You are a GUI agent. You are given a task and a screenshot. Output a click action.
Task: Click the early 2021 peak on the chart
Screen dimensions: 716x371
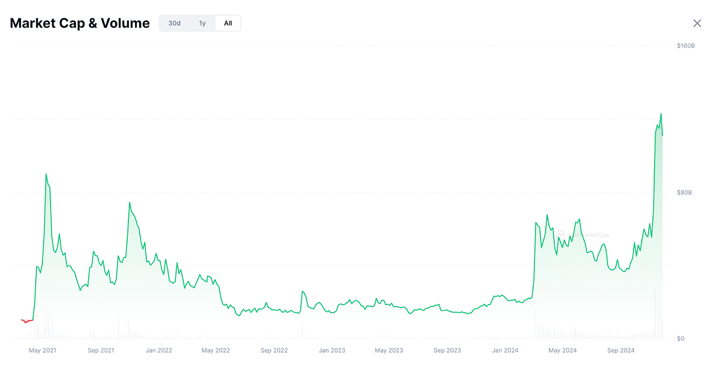tap(46, 174)
